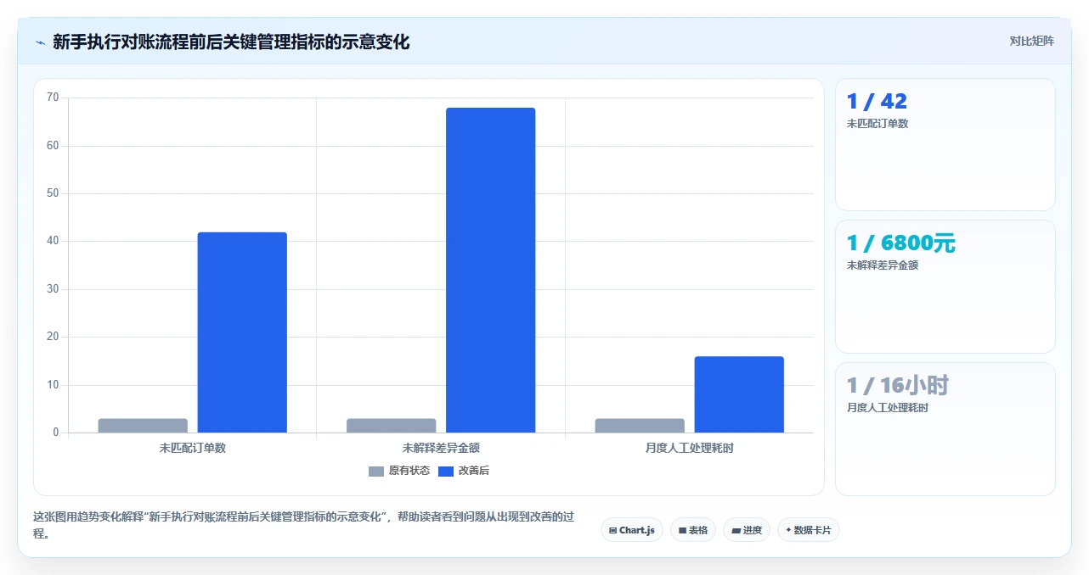Select the 进度 tag chip
This screenshot has width=1089, height=575.
(x=747, y=530)
